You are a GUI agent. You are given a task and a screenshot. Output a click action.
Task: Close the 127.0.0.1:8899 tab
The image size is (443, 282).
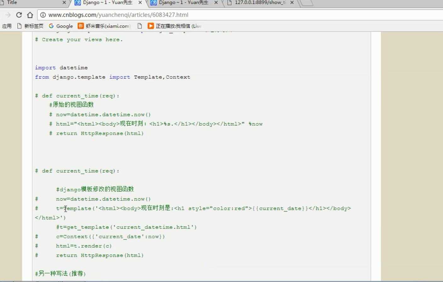tap(292, 3)
